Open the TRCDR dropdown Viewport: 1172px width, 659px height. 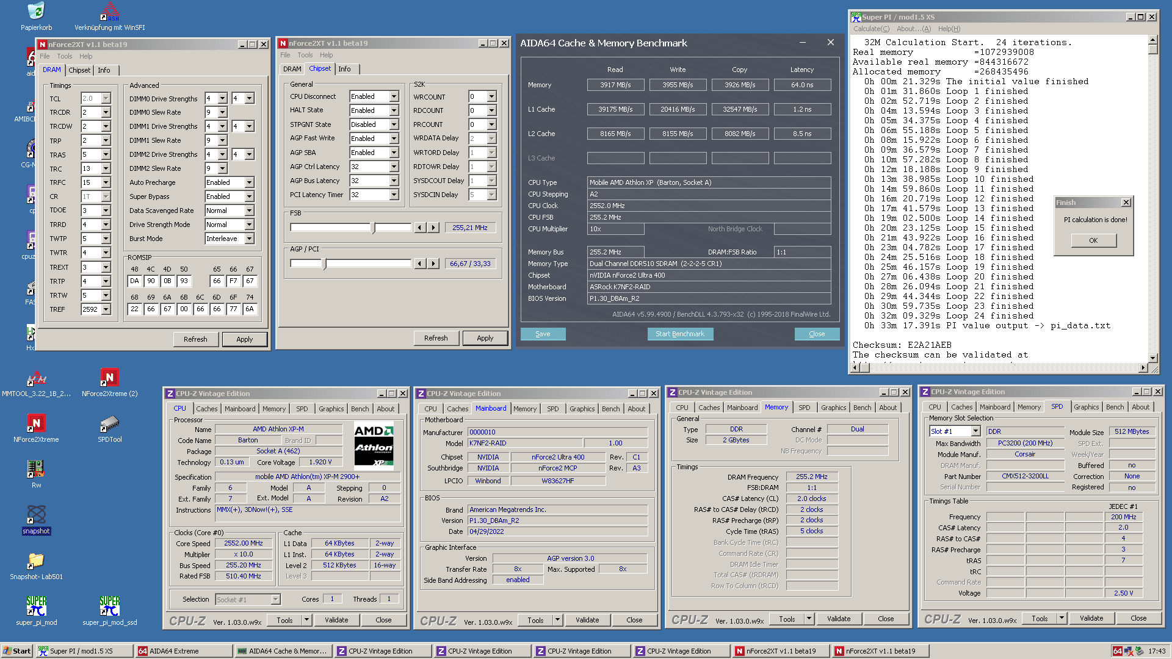(x=106, y=112)
